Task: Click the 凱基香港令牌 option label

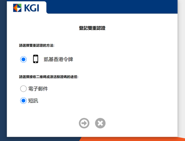Action: coord(58,59)
